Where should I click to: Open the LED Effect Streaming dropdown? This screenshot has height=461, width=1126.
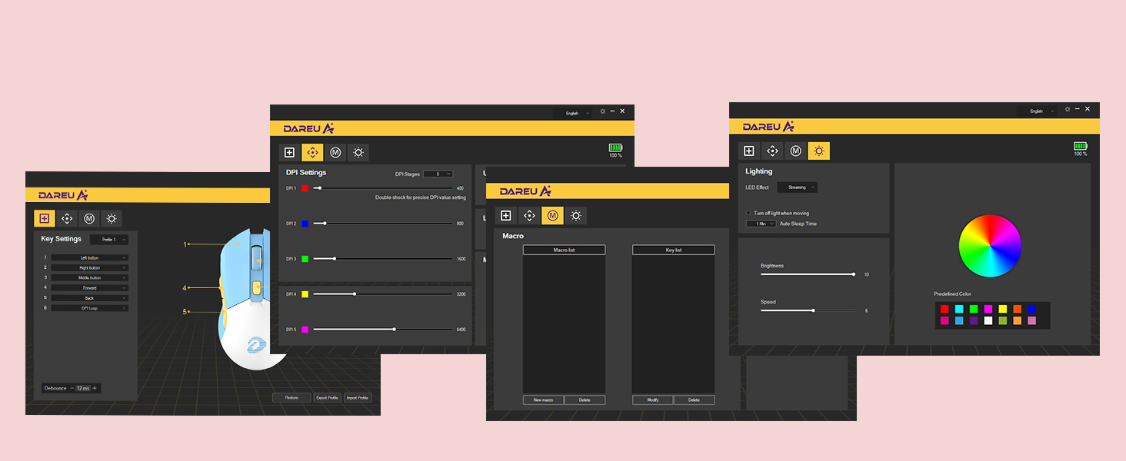coord(797,187)
